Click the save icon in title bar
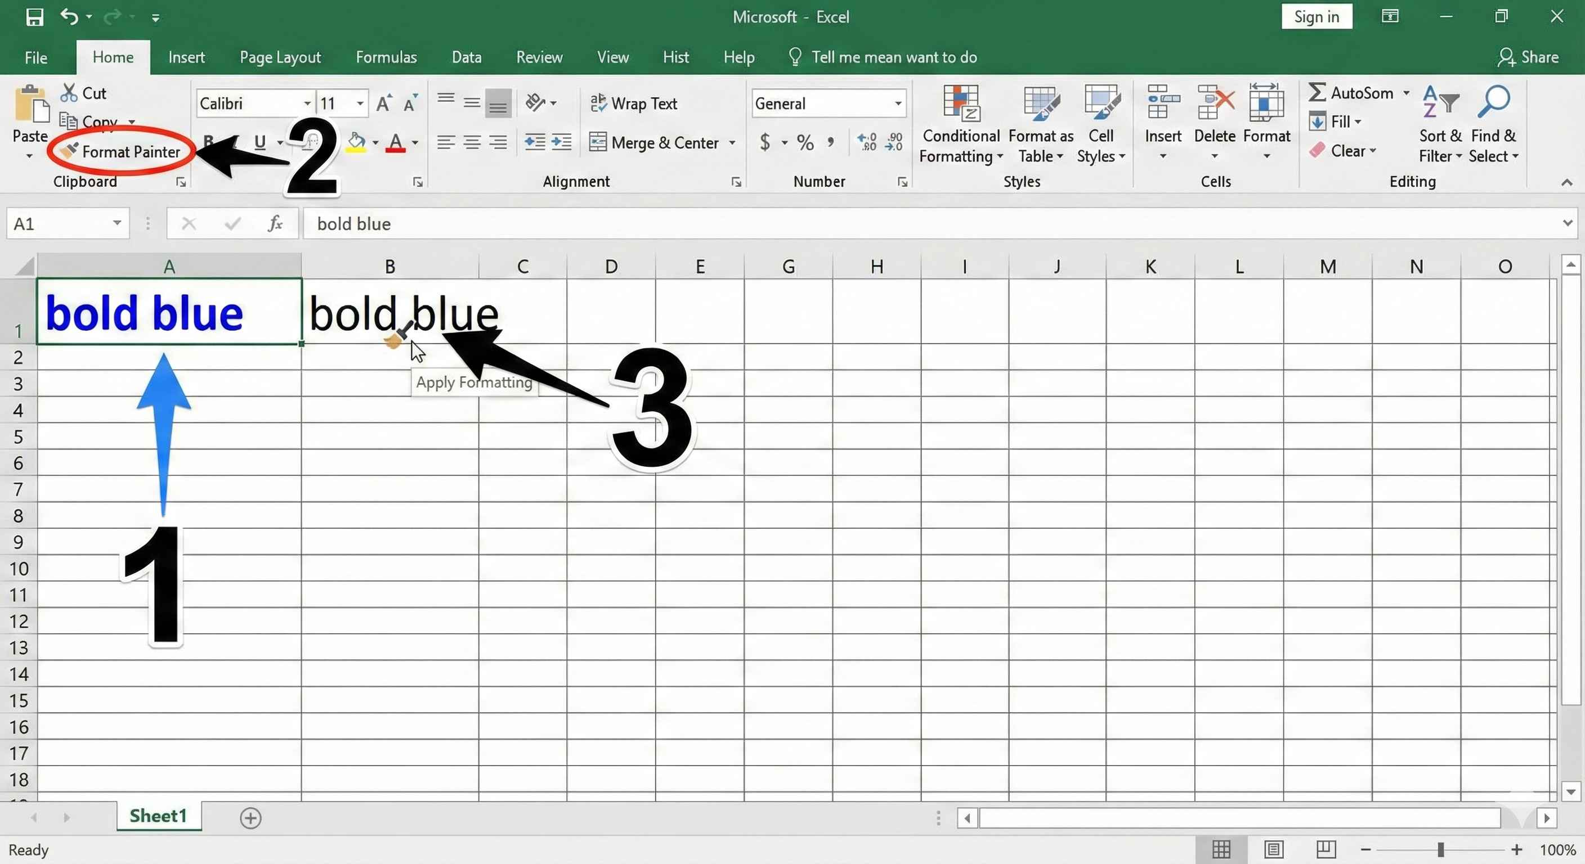1585x864 pixels. click(x=34, y=17)
